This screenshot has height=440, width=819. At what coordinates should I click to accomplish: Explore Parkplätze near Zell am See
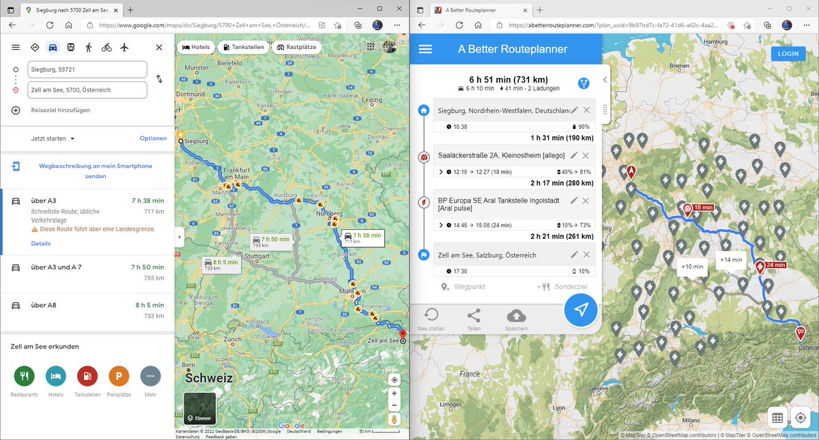click(x=119, y=376)
